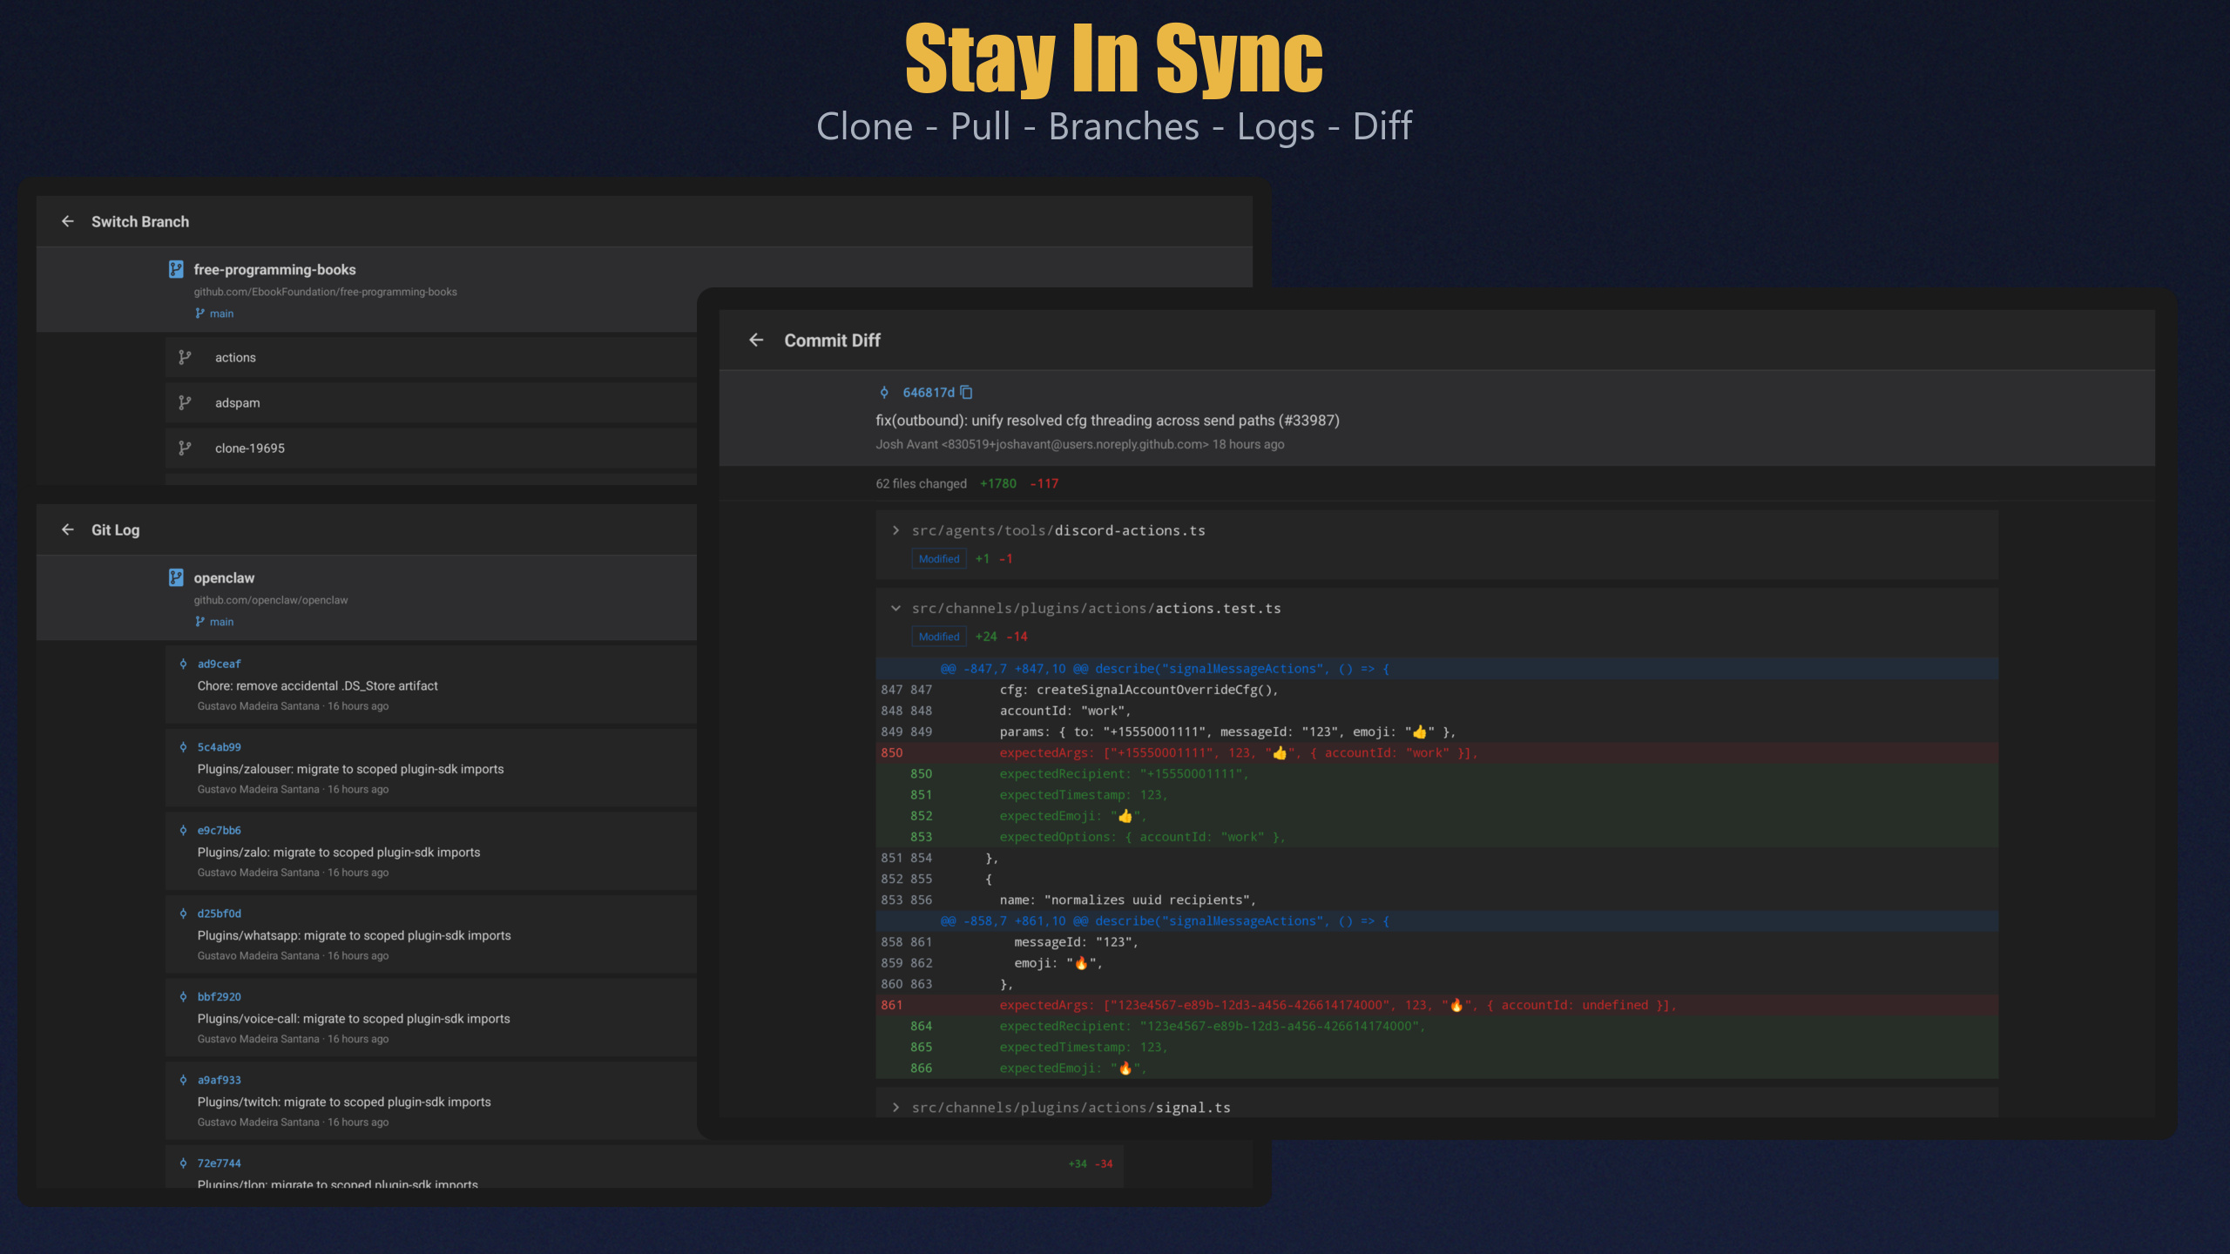Collapse actions.test.ts file diff
This screenshot has height=1254, width=2230.
pos(895,609)
